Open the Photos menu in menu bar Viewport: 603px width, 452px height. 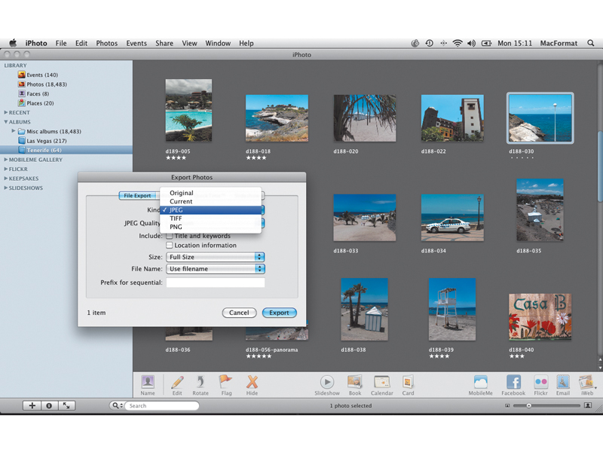coord(109,43)
